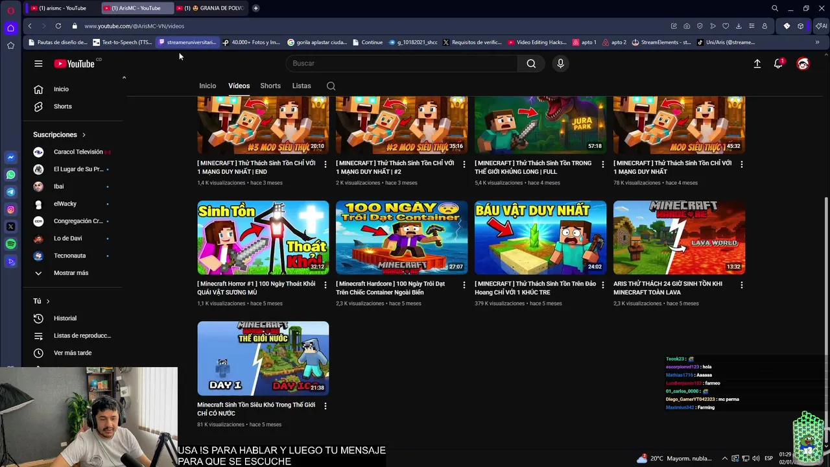Image resolution: width=830 pixels, height=467 pixels.
Task: Switch to the Shorts channel tab
Action: (270, 86)
